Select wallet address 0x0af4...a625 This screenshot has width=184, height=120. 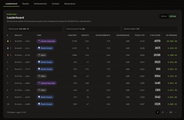click(x=22, y=97)
